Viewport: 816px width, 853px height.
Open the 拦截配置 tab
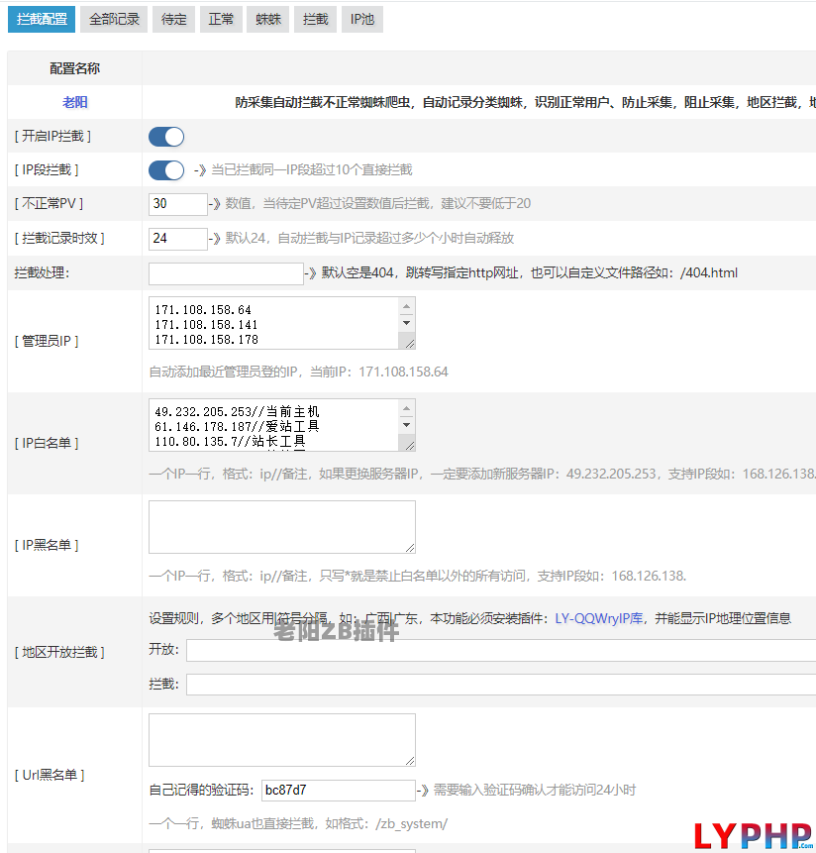coord(42,20)
